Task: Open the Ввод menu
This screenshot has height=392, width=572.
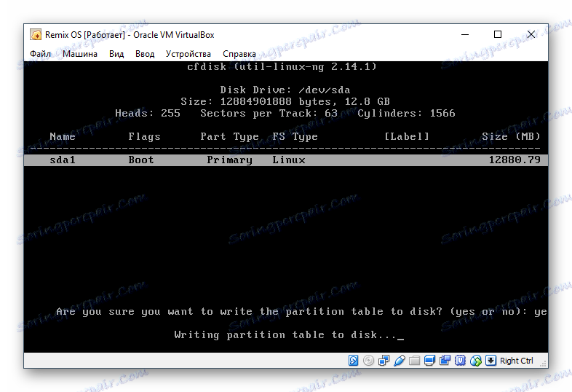Action: click(x=145, y=54)
